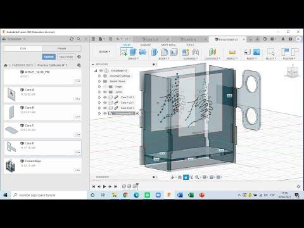304x228 pixels.
Task: Select the Offset Plane construct icon
Action: (212, 52)
